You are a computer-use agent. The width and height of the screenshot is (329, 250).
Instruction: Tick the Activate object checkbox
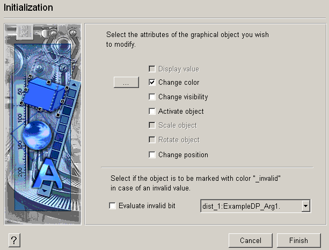(152, 112)
